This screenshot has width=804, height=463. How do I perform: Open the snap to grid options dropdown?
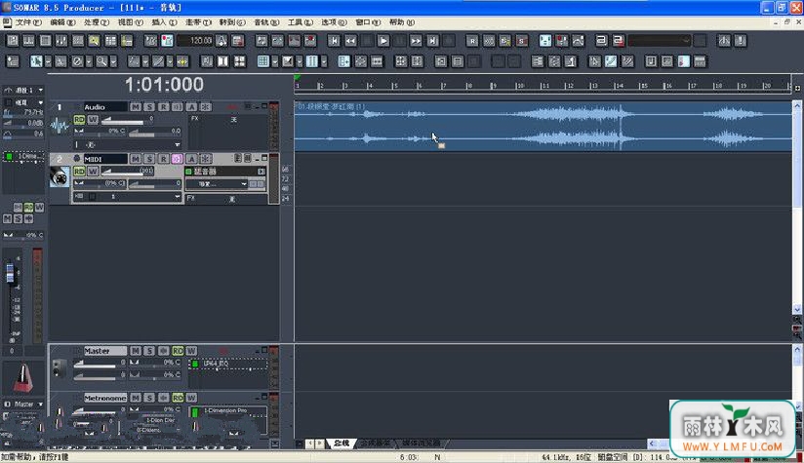point(275,61)
